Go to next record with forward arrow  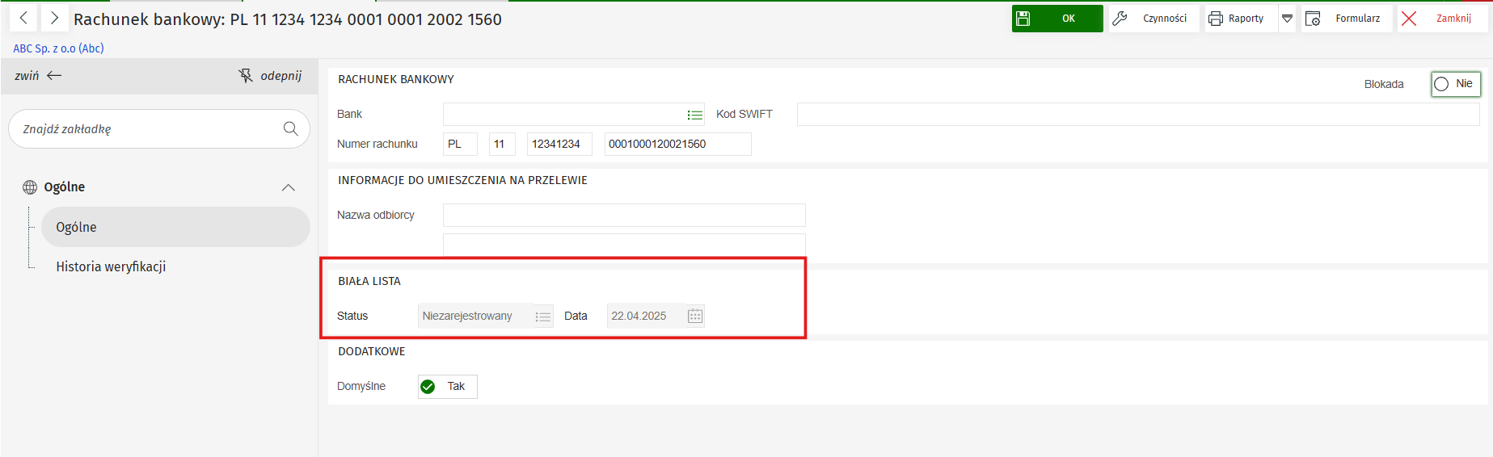click(x=54, y=18)
